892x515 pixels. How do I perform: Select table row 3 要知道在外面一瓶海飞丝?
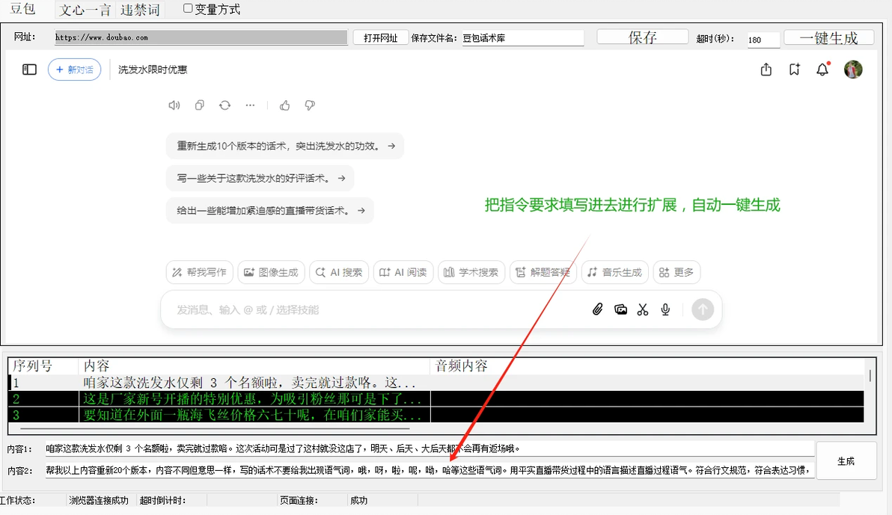pyautogui.click(x=437, y=414)
